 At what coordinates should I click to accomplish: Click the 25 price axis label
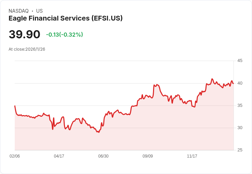tap(240, 150)
